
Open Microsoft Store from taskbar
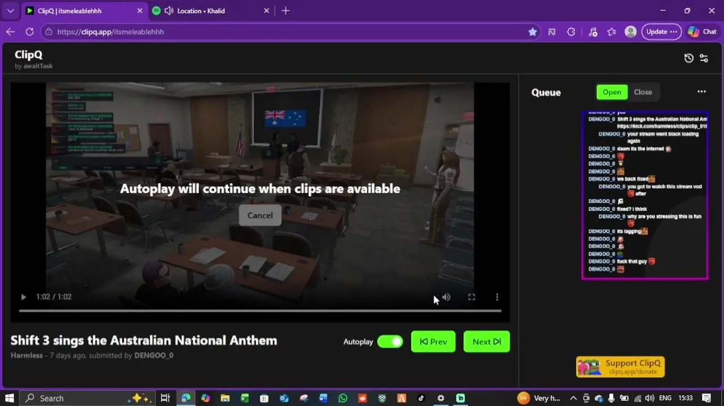coord(264,398)
